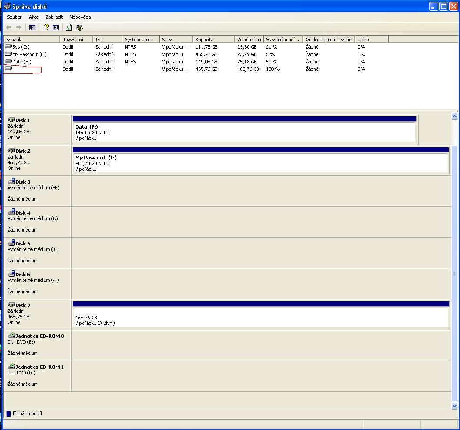The height and width of the screenshot is (430, 460).
Task: Sort by the Svazek column header
Action: click(x=30, y=40)
